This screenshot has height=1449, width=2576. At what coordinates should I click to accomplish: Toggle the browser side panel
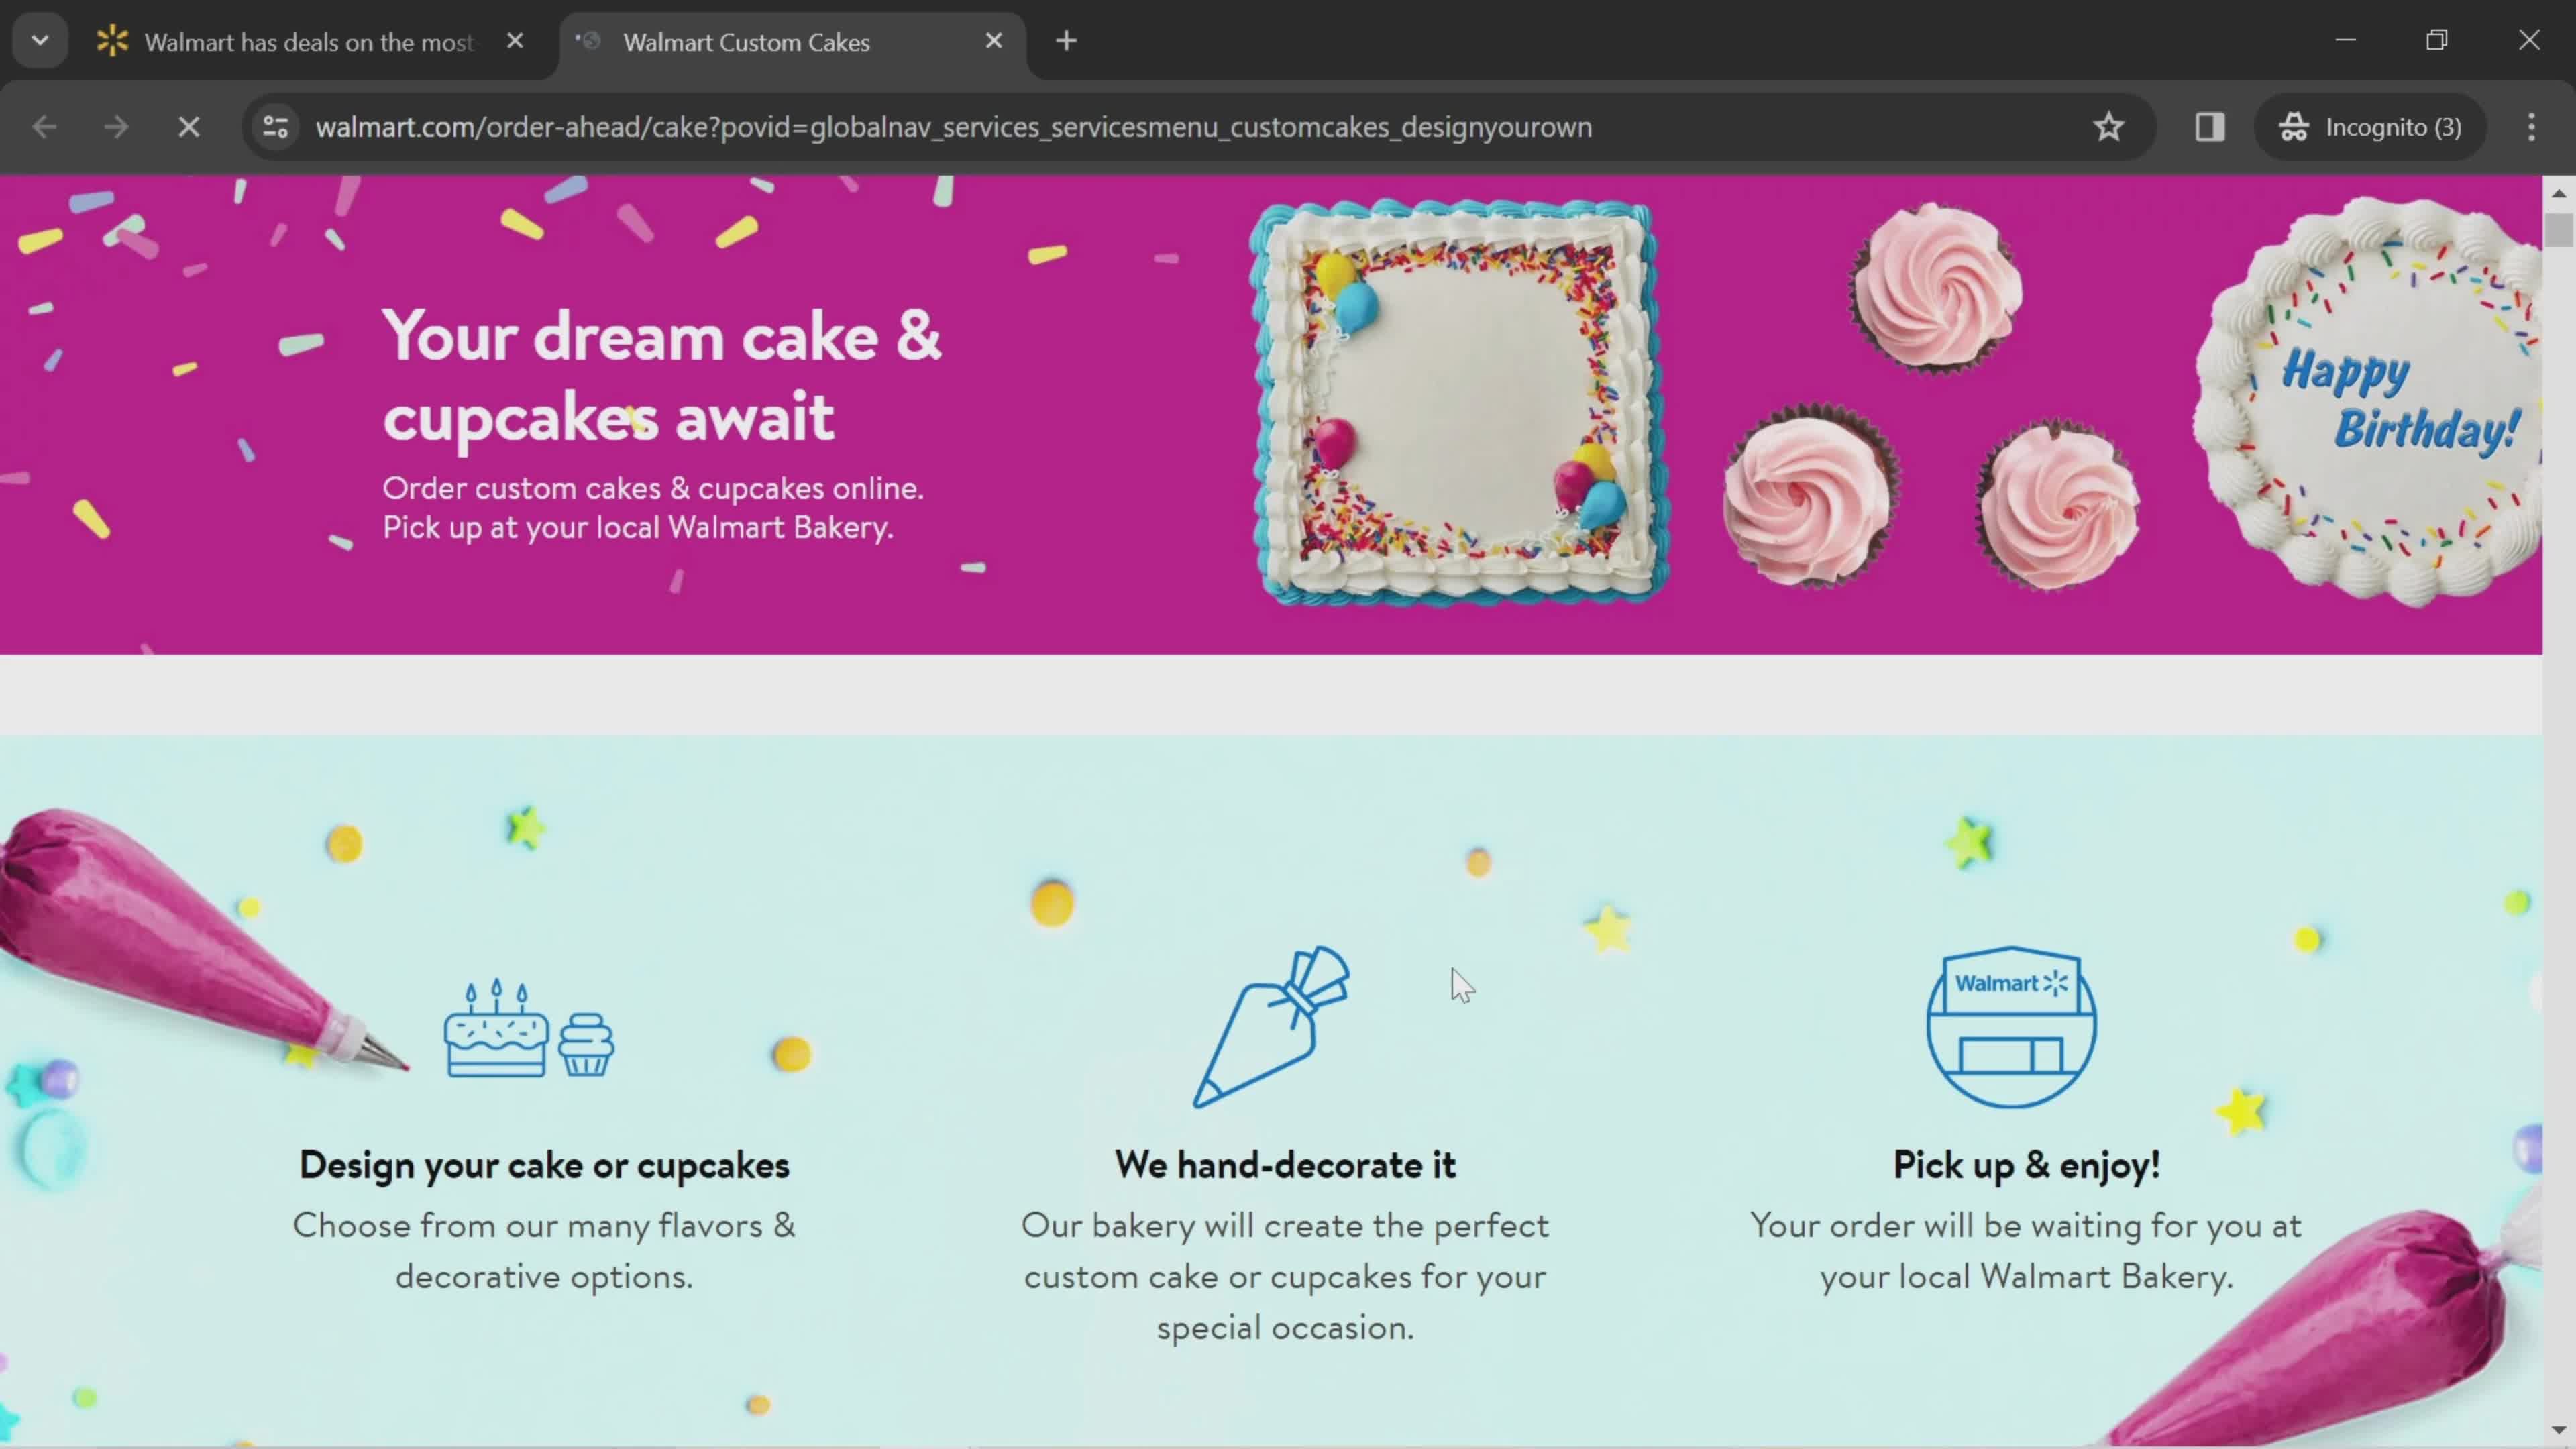[x=2210, y=127]
